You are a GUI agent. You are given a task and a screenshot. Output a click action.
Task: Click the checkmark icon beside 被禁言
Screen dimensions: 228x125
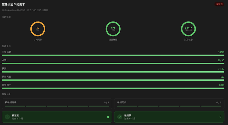(7, 117)
